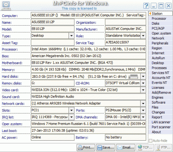The height and width of the screenshot is (152, 173).
Task: Switch to the Oper.system section
Action: pyautogui.click(x=161, y=34)
